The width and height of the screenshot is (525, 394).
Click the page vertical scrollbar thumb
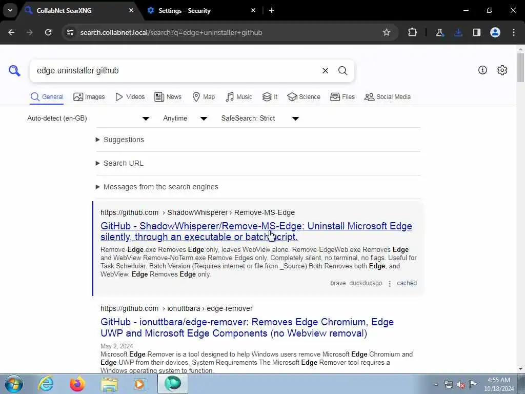520,67
